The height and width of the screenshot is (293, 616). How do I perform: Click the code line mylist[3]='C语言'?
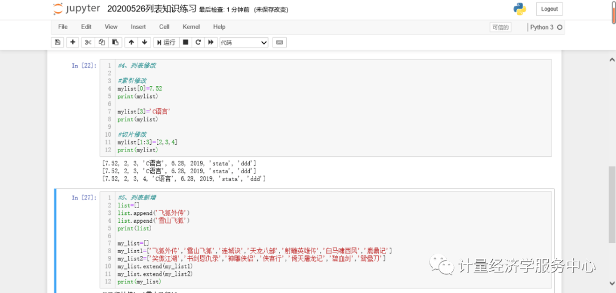click(x=143, y=112)
